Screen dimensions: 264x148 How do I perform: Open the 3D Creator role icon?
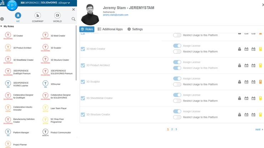click(x=8, y=35)
